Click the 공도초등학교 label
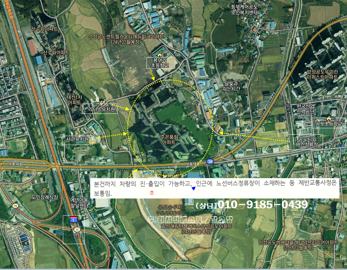The height and width of the screenshot is (270, 347). [329, 123]
